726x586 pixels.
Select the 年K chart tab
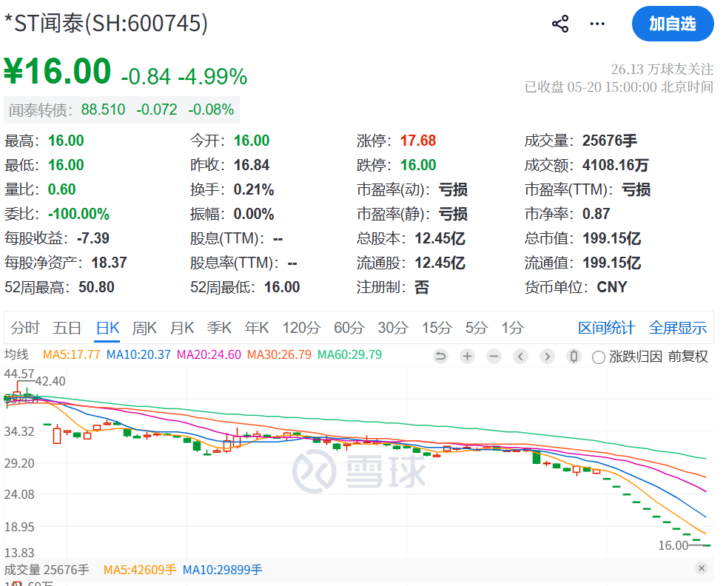pyautogui.click(x=257, y=328)
